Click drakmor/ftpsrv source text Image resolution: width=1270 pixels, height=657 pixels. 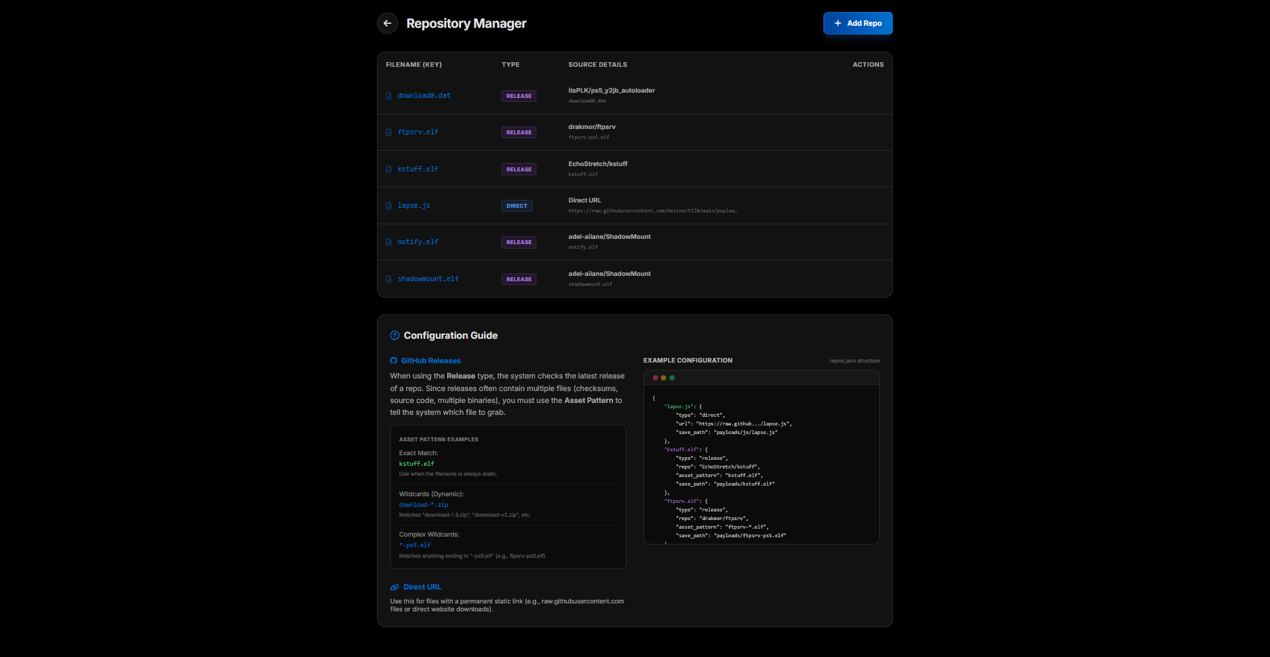point(592,127)
